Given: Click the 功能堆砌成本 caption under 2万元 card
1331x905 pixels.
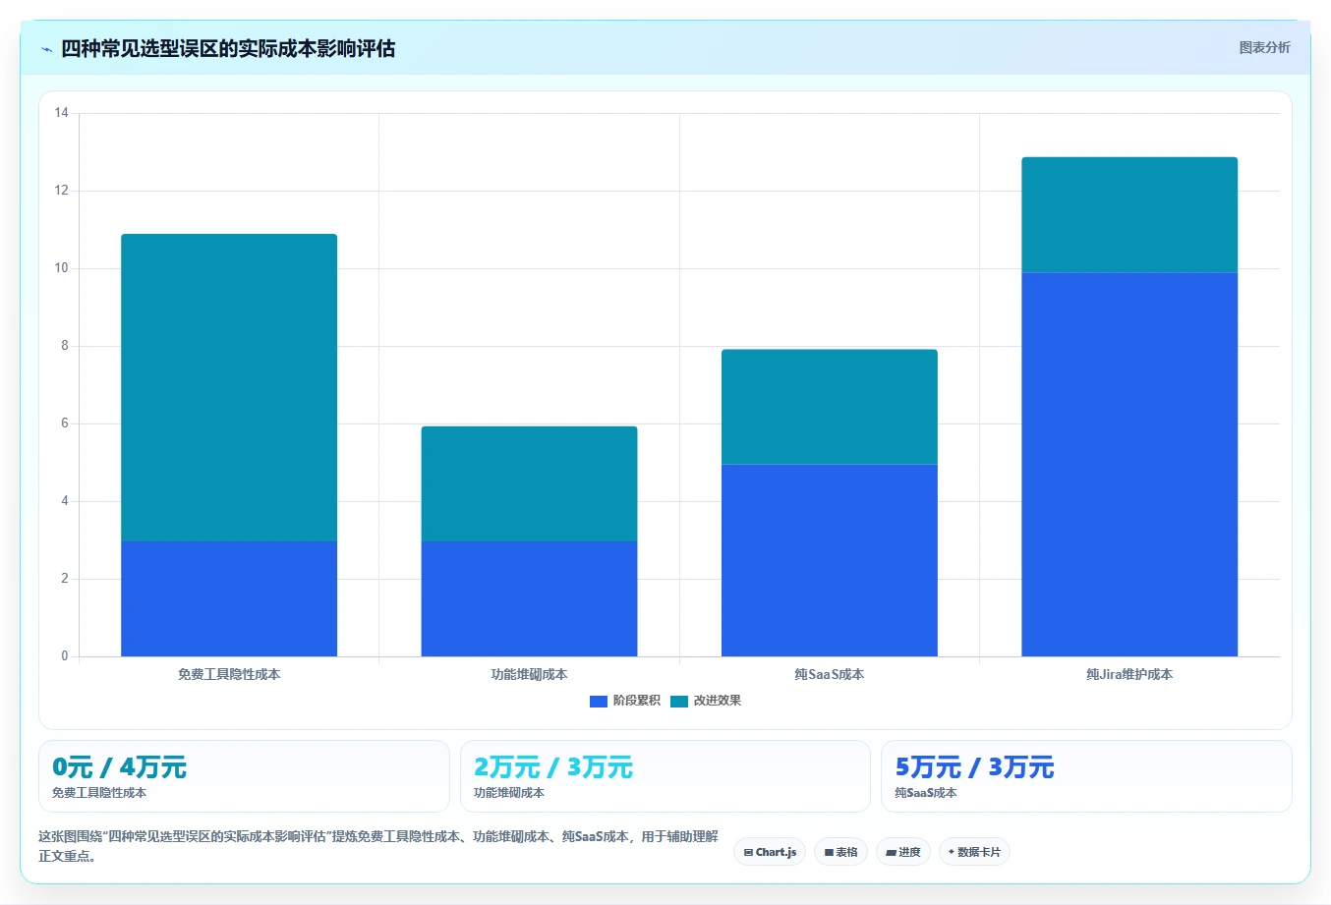Looking at the screenshot, I should point(509,793).
